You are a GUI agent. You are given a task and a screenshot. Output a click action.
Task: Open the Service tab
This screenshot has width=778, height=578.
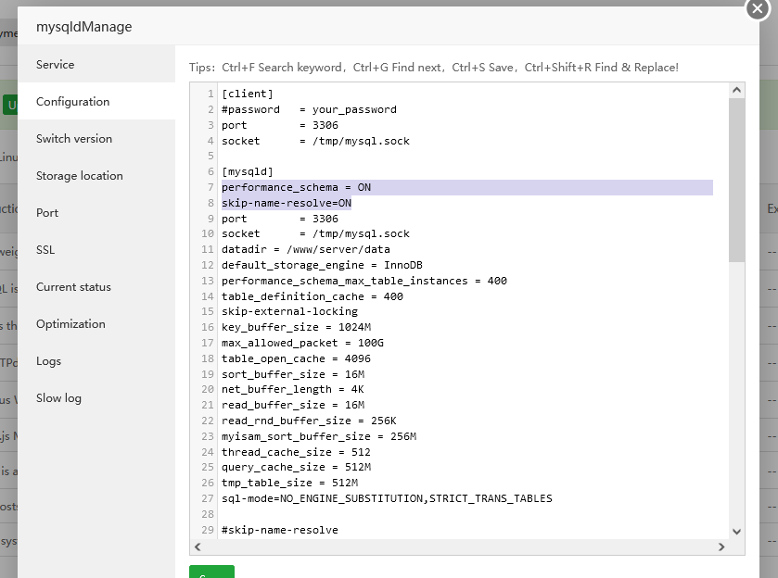[56, 65]
